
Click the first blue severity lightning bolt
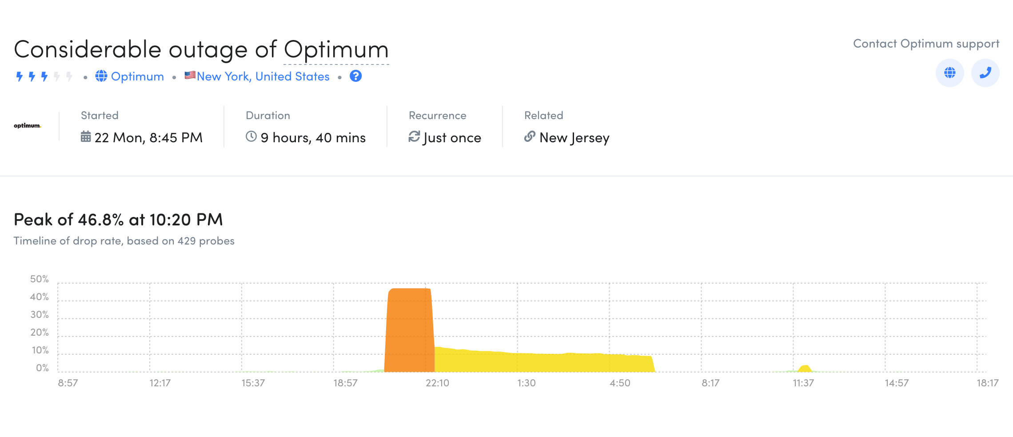(x=20, y=76)
